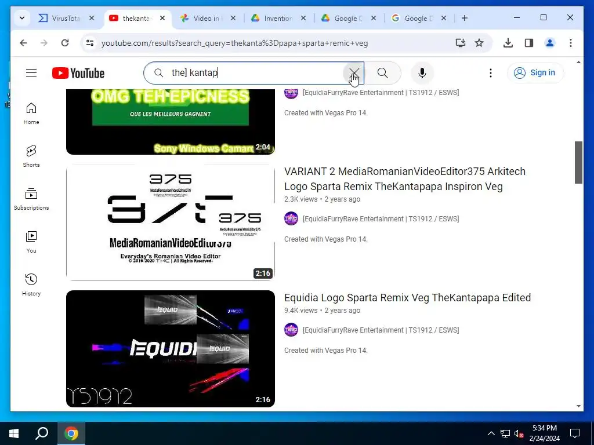
Task: Open History in the sidebar
Action: 31,285
